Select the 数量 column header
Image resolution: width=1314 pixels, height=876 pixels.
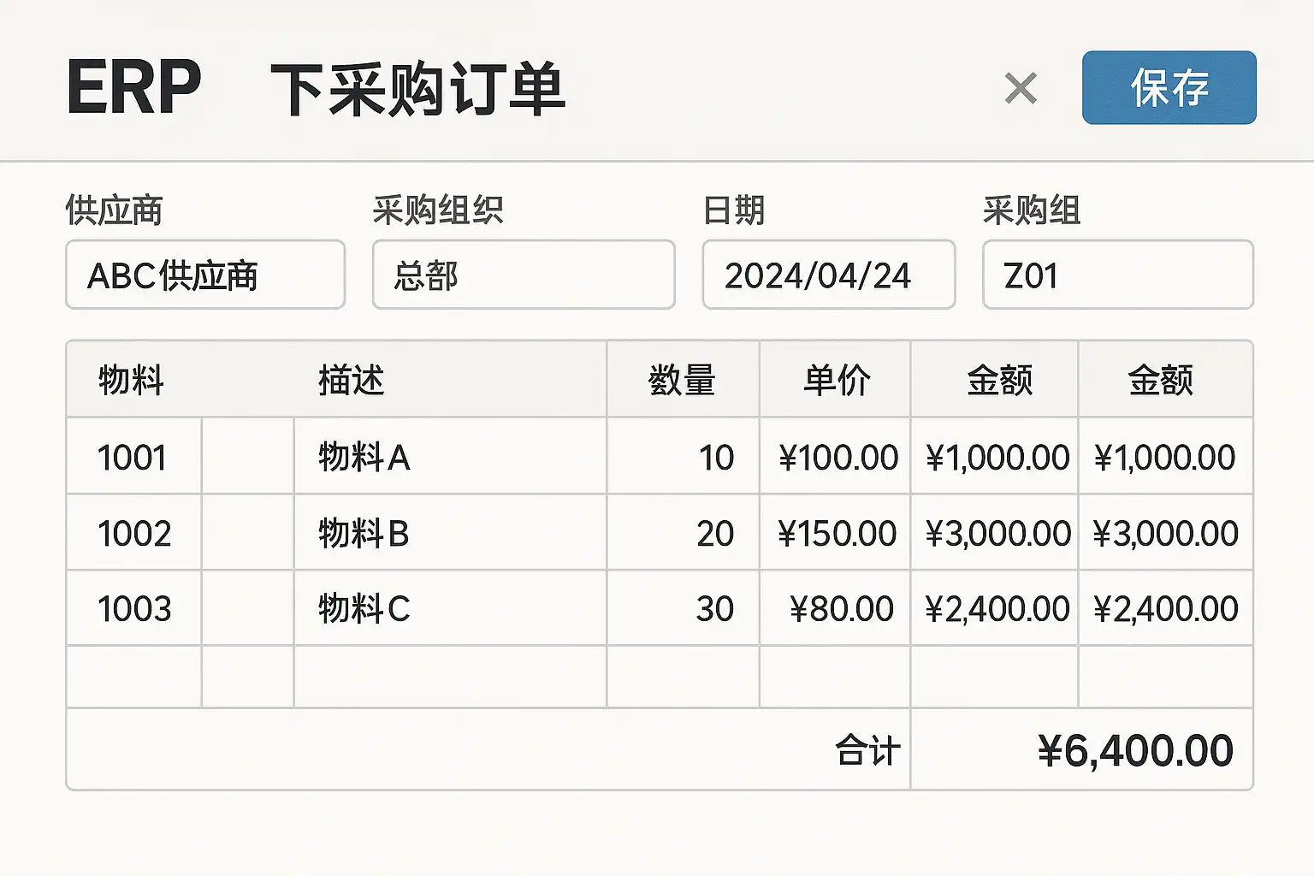pos(682,380)
